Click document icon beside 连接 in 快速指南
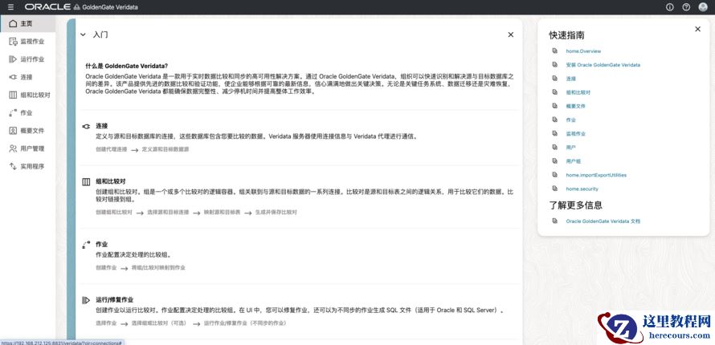 coord(555,79)
